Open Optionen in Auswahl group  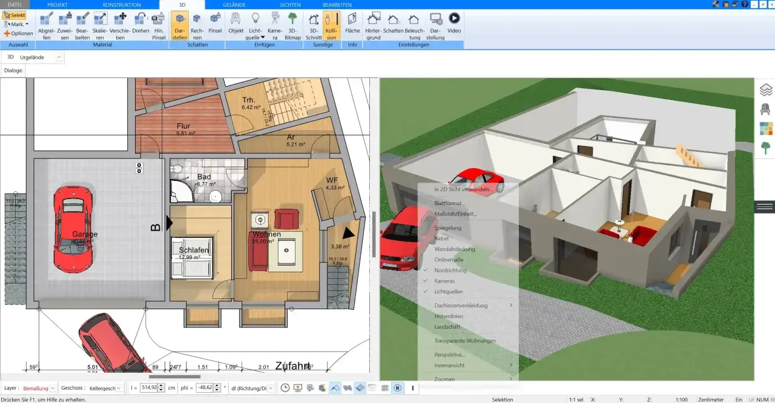point(18,33)
